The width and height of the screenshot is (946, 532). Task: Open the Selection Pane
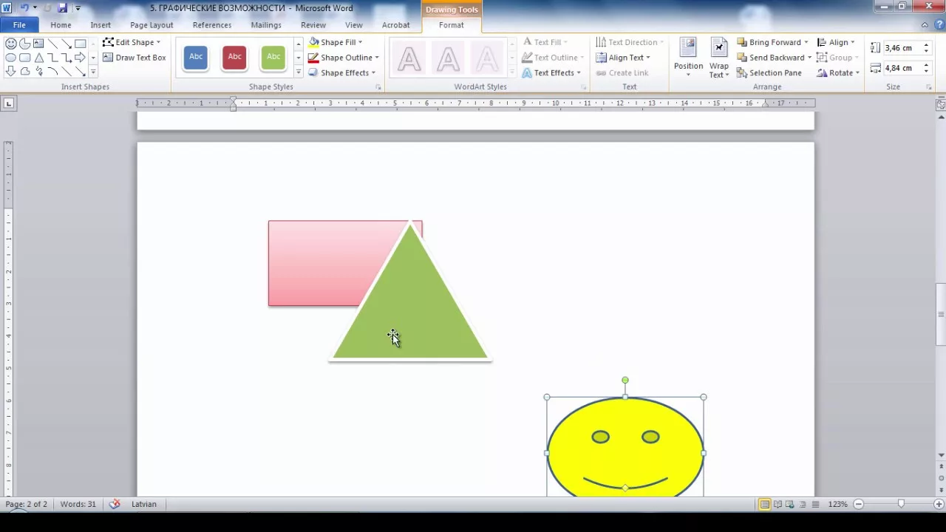click(769, 72)
